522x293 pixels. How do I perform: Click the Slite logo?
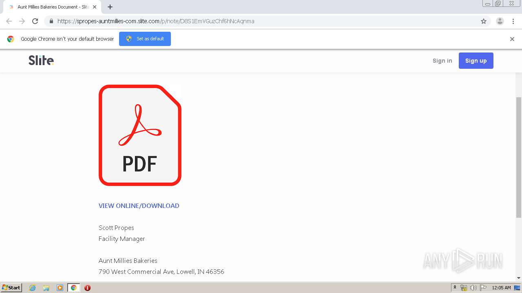click(41, 60)
